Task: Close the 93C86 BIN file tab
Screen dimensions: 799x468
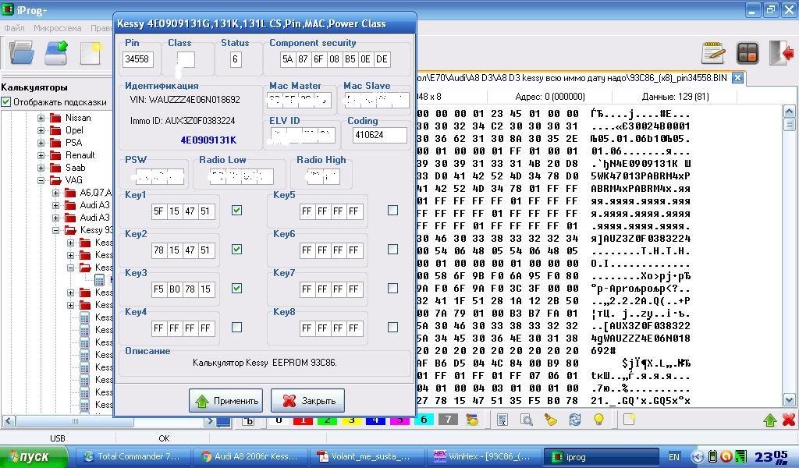Action: click(x=737, y=78)
